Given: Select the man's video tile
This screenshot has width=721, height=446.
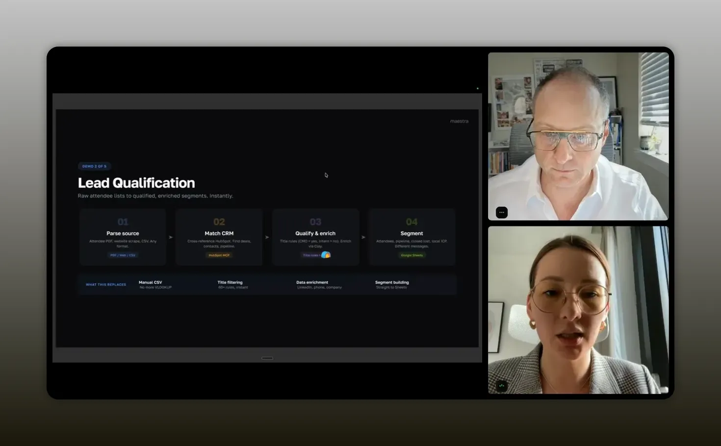Looking at the screenshot, I should pos(578,136).
